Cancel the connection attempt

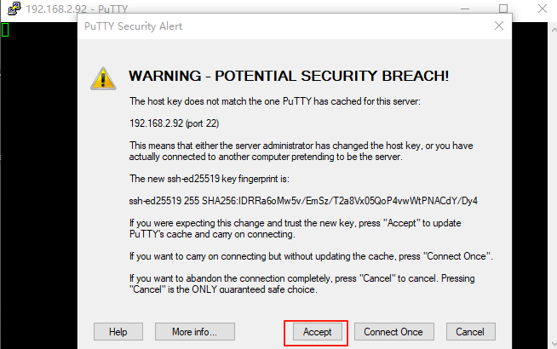[x=469, y=331]
